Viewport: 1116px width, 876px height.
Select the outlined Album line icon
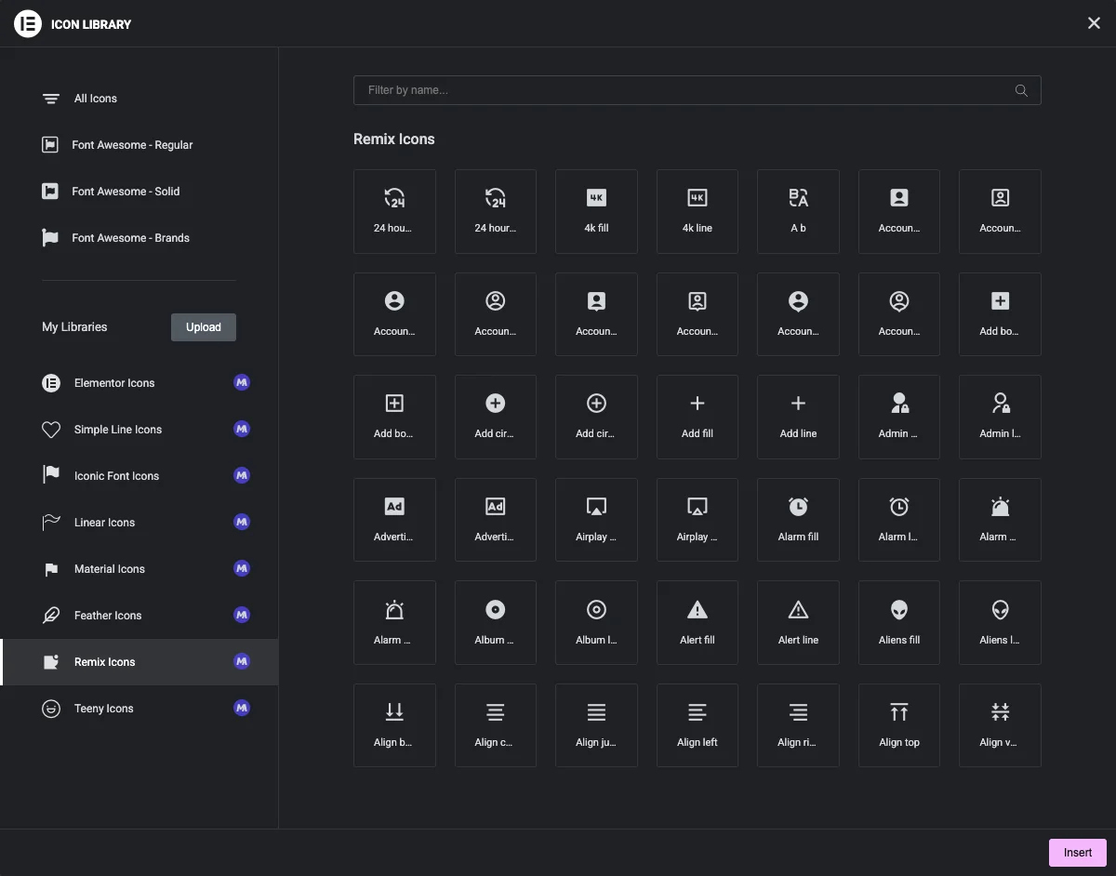coord(596,622)
